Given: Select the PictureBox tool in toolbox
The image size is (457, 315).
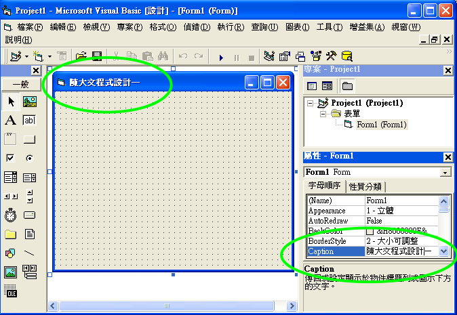Looking at the screenshot, I should [x=29, y=102].
